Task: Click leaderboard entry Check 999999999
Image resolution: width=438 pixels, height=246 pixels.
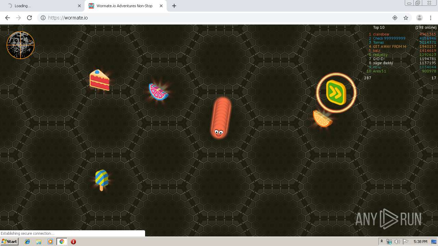Action: (x=389, y=38)
